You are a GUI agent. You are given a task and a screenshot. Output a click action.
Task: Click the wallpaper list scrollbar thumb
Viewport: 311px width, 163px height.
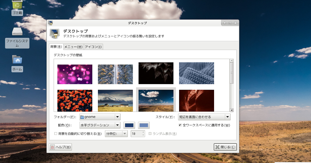pos(232,73)
